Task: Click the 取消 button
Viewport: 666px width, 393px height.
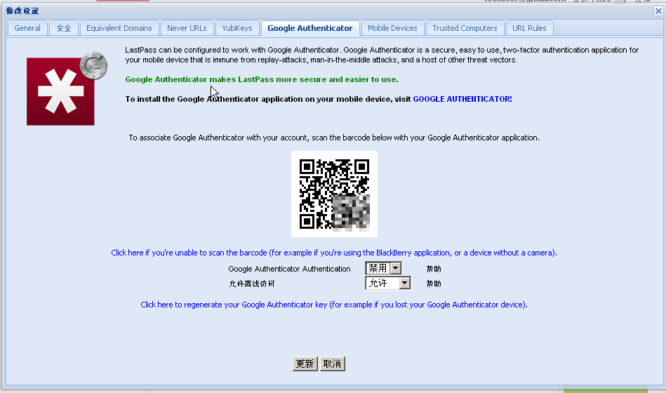Action: coord(332,364)
